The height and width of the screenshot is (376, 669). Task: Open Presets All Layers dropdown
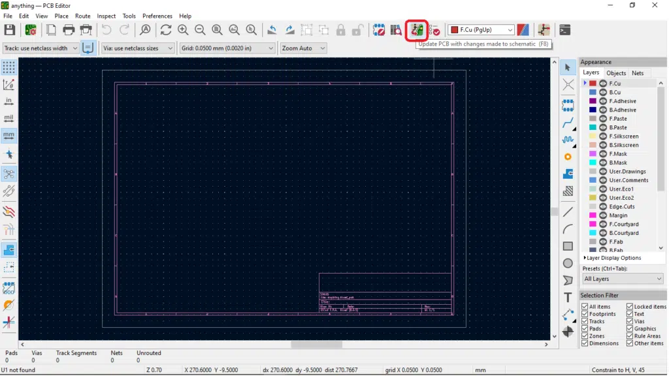pos(623,279)
